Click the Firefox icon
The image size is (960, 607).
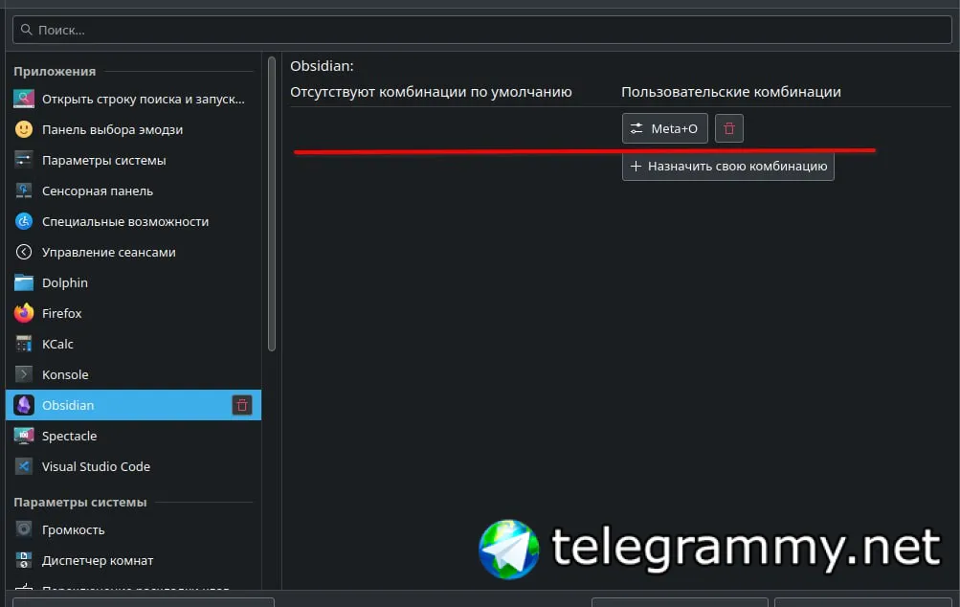(x=24, y=313)
